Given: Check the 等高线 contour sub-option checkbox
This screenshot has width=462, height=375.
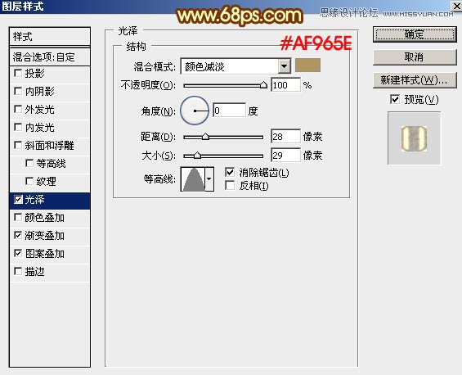Looking at the screenshot, I should point(29,163).
